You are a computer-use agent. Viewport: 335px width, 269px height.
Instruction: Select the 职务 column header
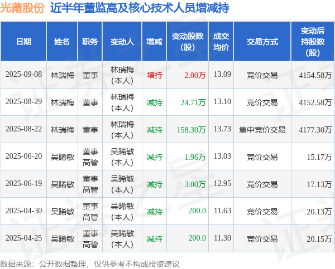[x=90, y=42]
